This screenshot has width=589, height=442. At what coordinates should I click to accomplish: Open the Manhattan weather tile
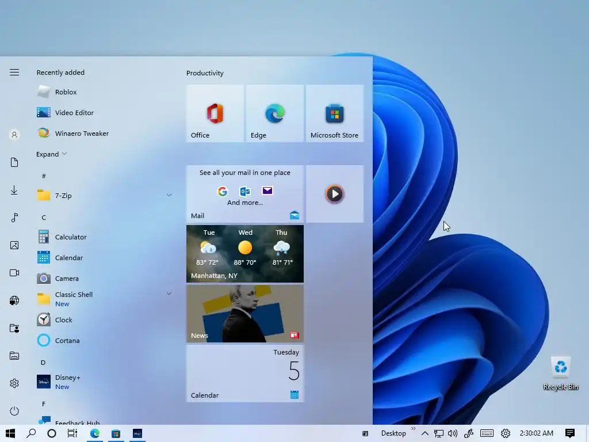click(x=245, y=254)
